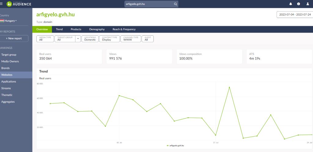The image size is (313, 152).
Task: Select the Demography tab
Action: pyautogui.click(x=97, y=29)
